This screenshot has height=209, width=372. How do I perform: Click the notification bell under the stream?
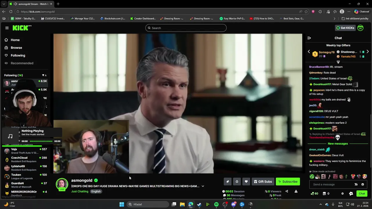click(x=237, y=181)
